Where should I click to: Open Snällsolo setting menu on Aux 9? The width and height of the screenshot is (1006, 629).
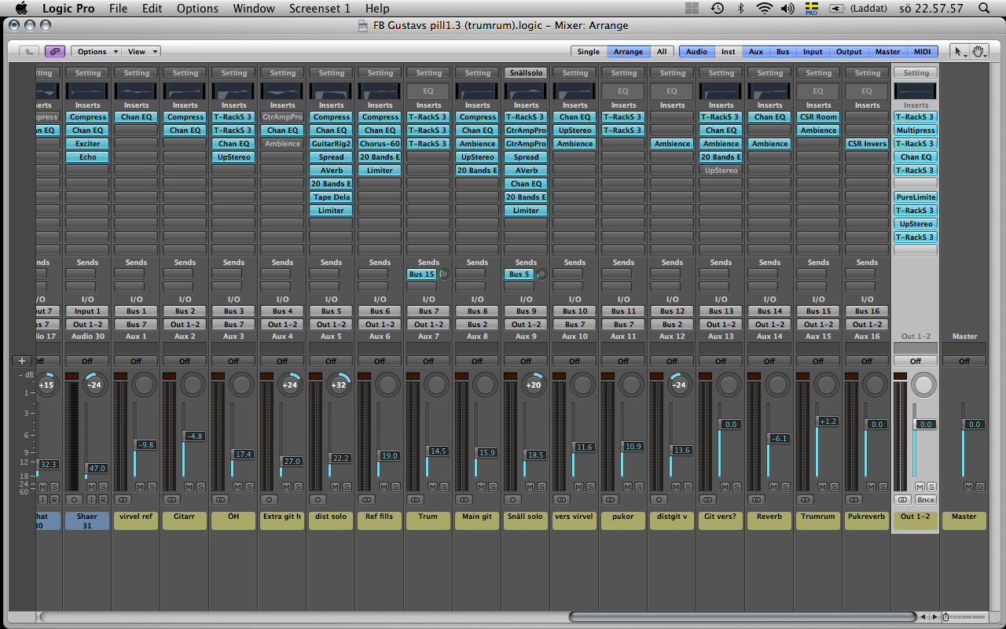(526, 72)
